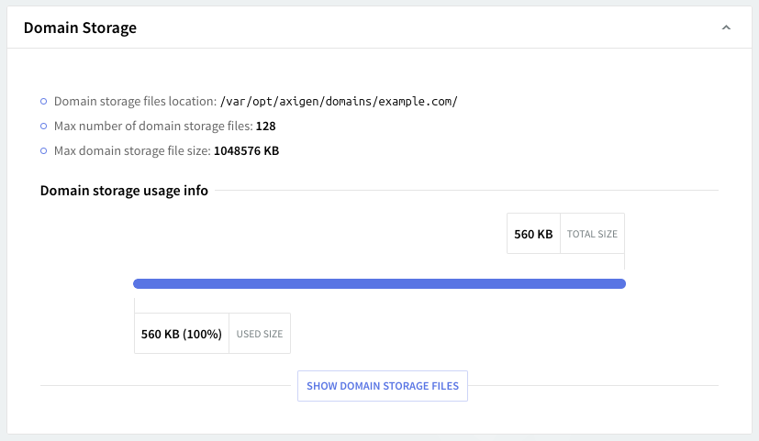Image resolution: width=759 pixels, height=441 pixels.
Task: Click the /var/opt/axigen/domains/example.com/ path text
Action: tap(339, 102)
